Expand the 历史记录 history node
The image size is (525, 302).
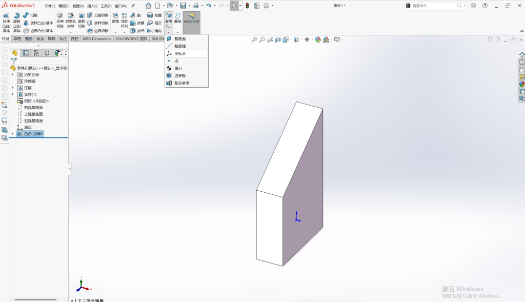(x=13, y=75)
